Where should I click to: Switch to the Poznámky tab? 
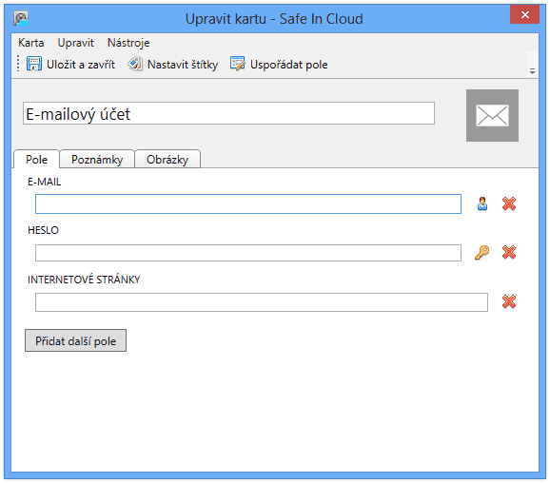[x=97, y=160]
